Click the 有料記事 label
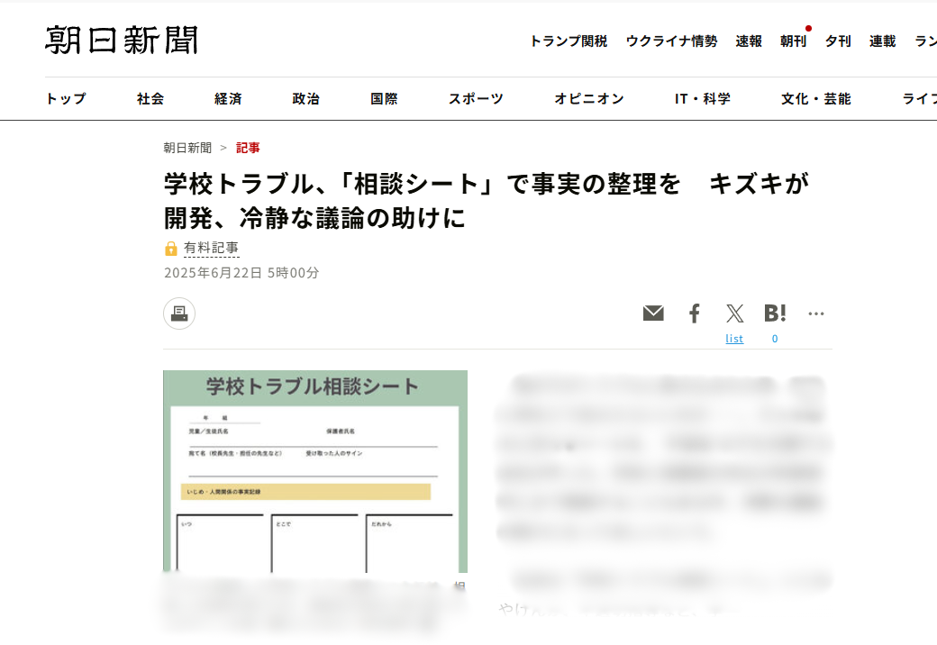The image size is (937, 645). (212, 248)
